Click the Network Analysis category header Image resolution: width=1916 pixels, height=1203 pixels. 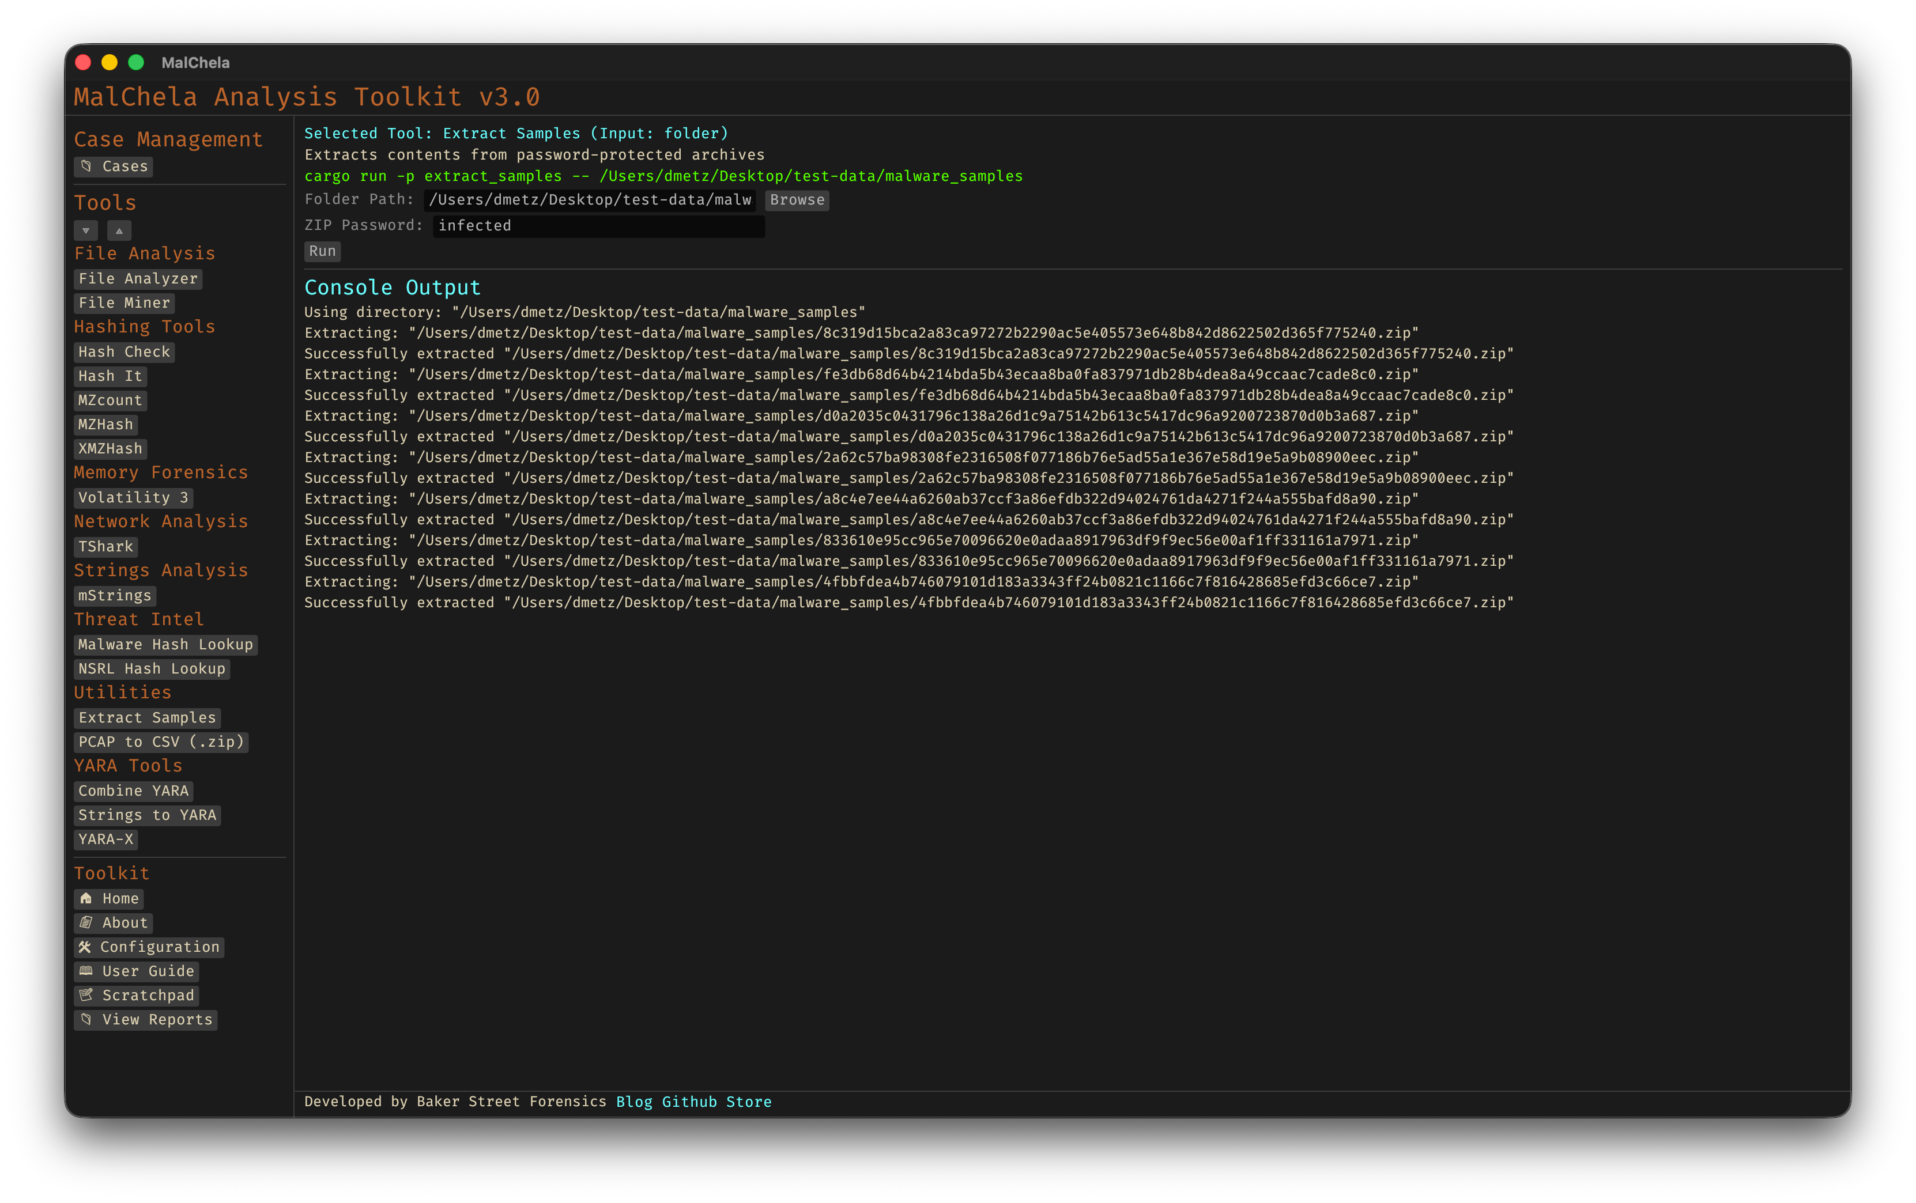coord(161,521)
